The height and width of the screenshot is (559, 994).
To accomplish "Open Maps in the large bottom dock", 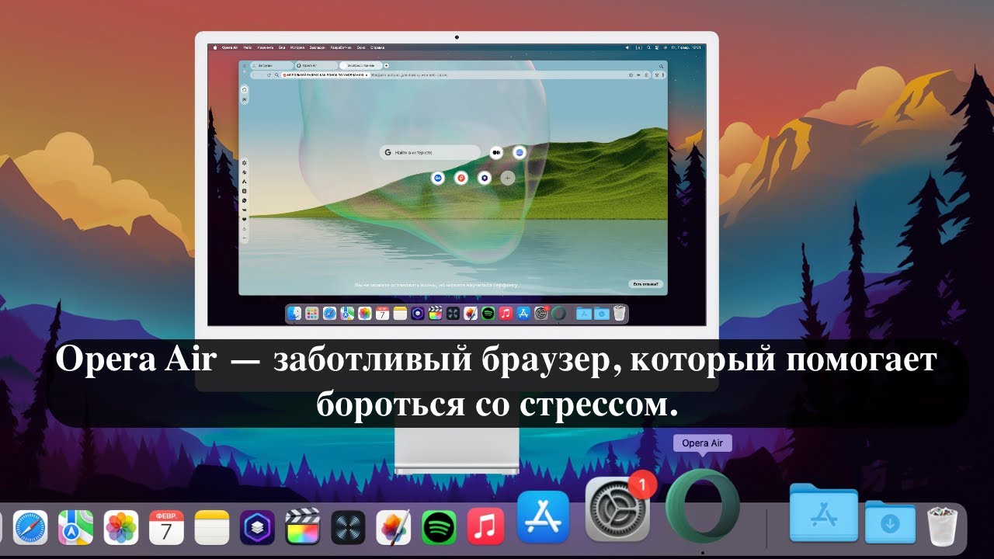I will coord(75,528).
